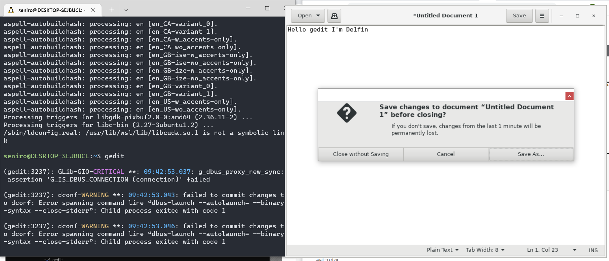Click the 'Processing triggers for libc-bin' line

coord(108,125)
